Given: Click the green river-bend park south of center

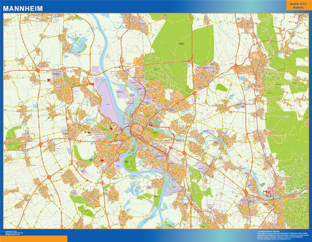Looking at the screenshot, I should click(x=130, y=163).
